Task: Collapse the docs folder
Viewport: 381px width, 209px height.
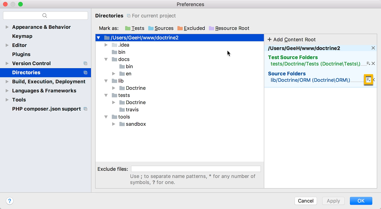Action: click(x=106, y=59)
